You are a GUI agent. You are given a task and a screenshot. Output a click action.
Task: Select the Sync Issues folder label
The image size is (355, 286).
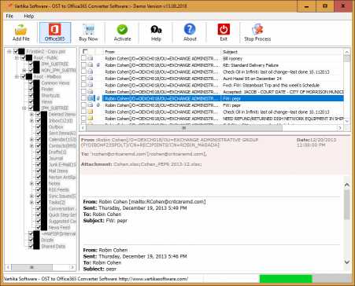pos(62,196)
